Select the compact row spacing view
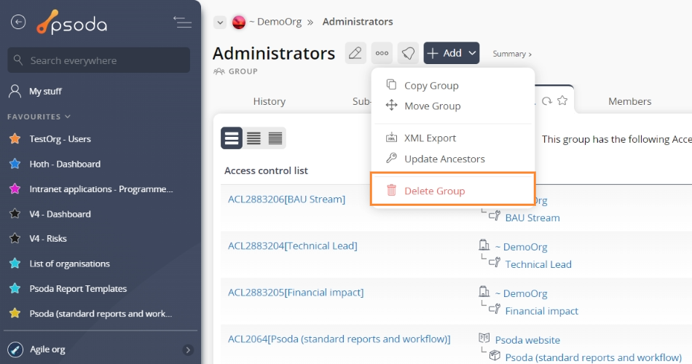 (x=275, y=138)
